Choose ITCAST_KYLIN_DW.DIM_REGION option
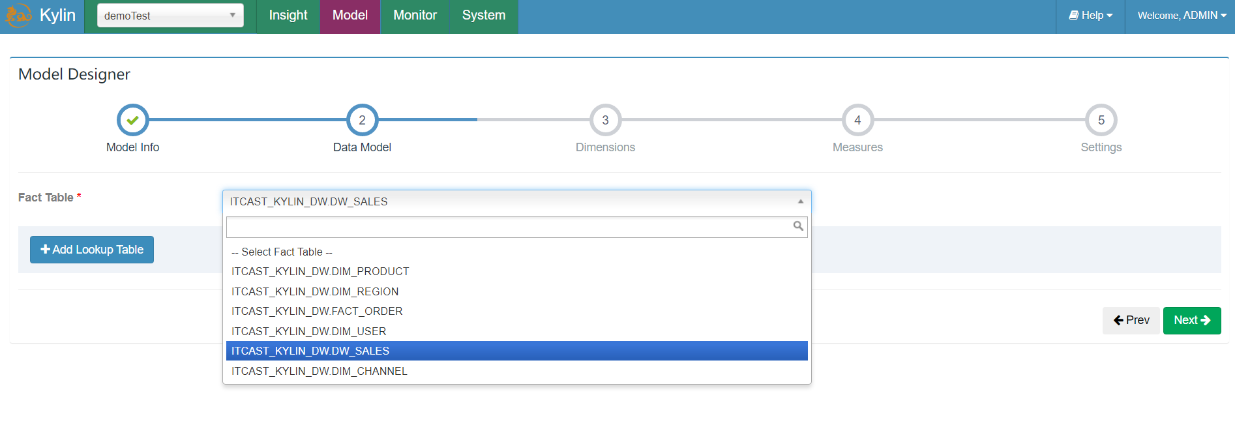The image size is (1235, 442). tap(517, 291)
